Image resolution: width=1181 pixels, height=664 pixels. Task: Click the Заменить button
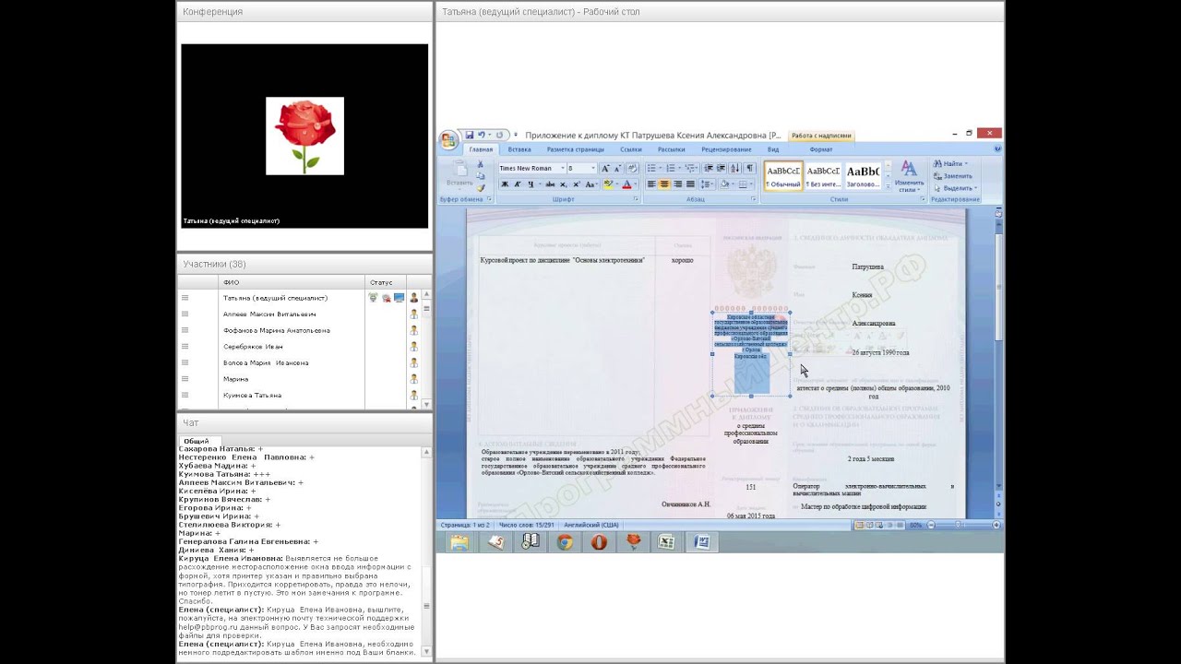[x=952, y=176]
